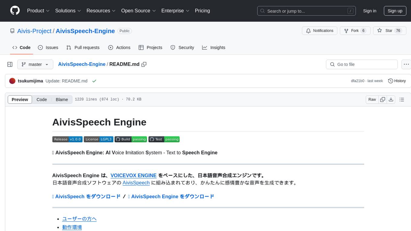This screenshot has height=231, width=411.
Task: Collapse the file tree side panel
Action: [x=10, y=64]
